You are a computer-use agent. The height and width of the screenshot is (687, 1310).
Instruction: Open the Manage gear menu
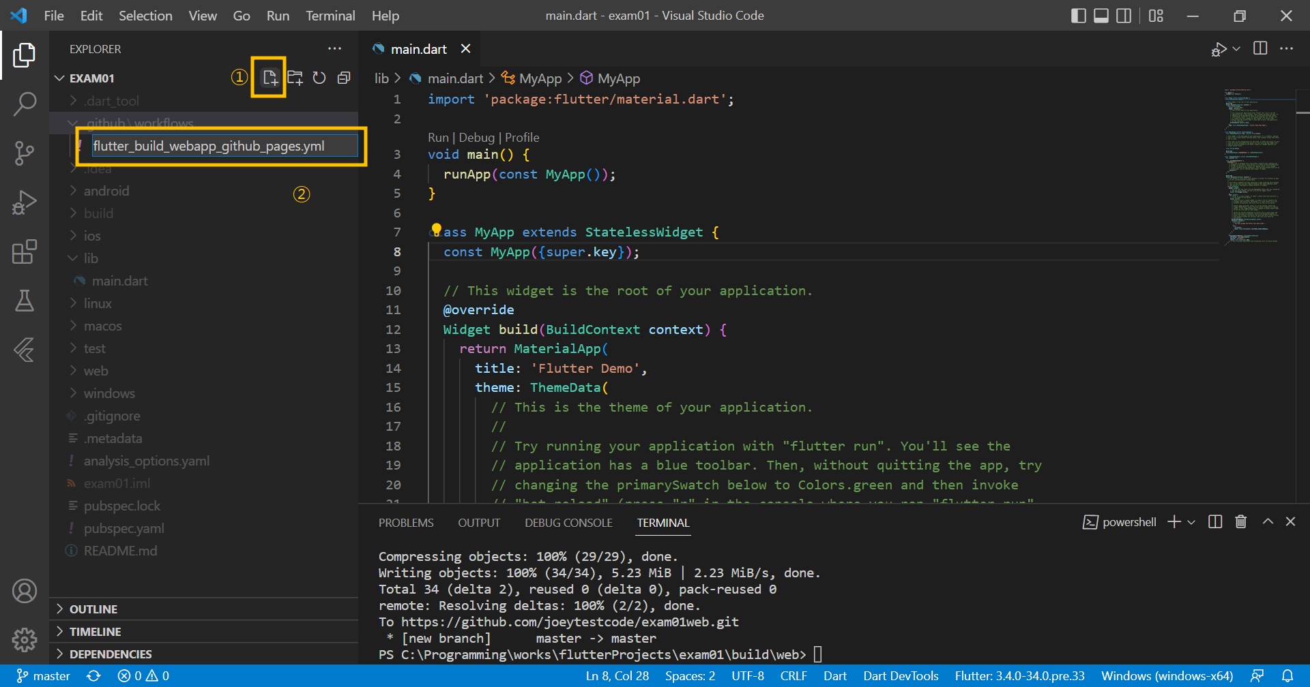(x=25, y=639)
